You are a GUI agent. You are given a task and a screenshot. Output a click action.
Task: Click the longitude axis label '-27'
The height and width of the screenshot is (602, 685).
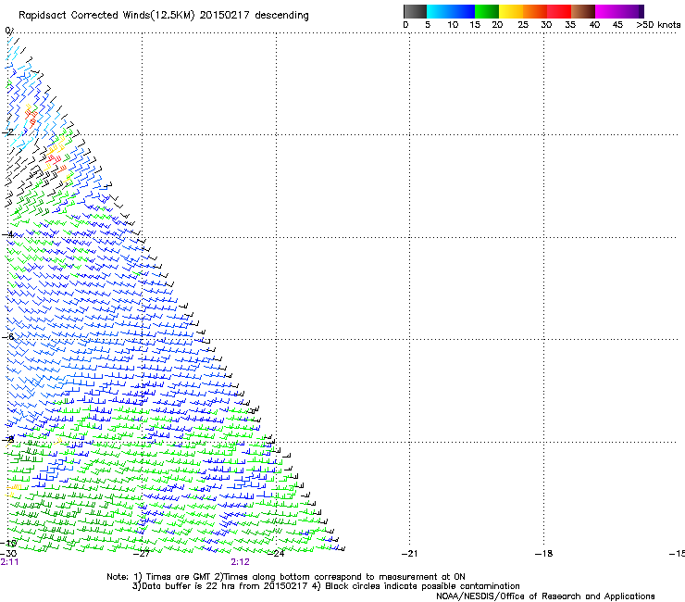tap(142, 554)
